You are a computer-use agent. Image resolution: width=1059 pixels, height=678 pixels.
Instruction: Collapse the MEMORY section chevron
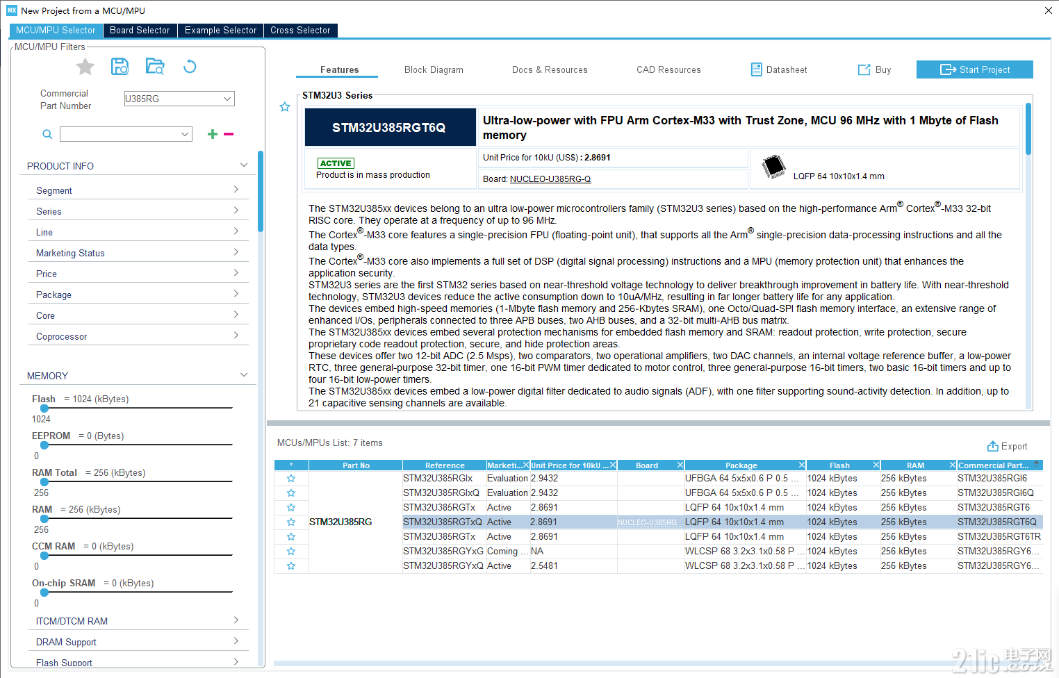tap(244, 375)
